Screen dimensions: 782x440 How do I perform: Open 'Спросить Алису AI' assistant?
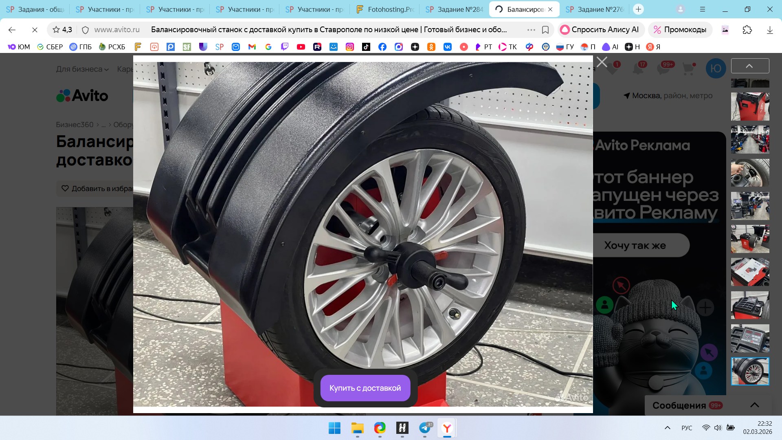(600, 30)
